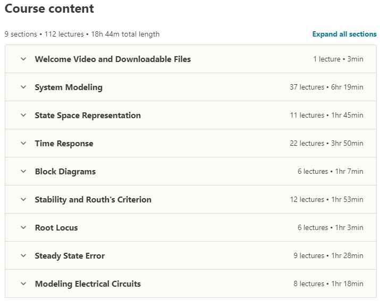Click the Time Response chevron arrow
Screen dimensions: 380x301
tap(23, 143)
